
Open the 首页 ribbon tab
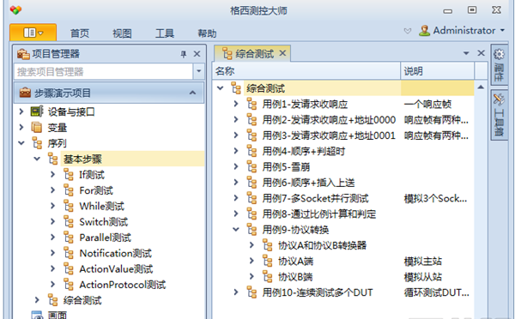click(x=80, y=33)
